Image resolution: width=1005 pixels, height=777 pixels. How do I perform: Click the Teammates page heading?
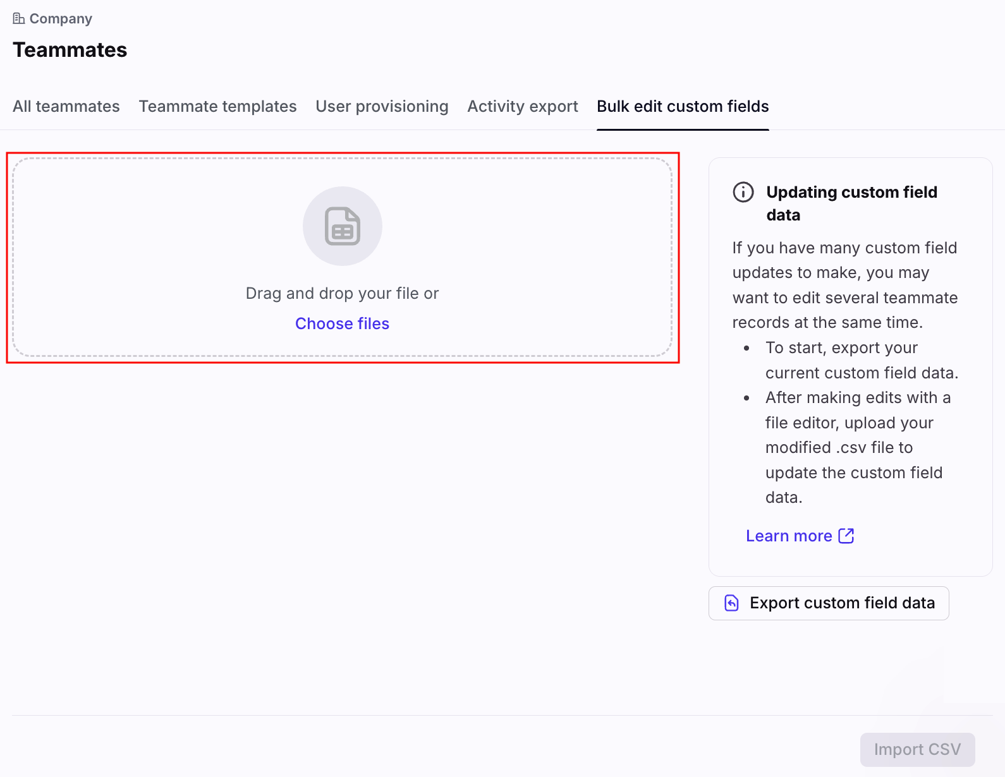(x=70, y=50)
